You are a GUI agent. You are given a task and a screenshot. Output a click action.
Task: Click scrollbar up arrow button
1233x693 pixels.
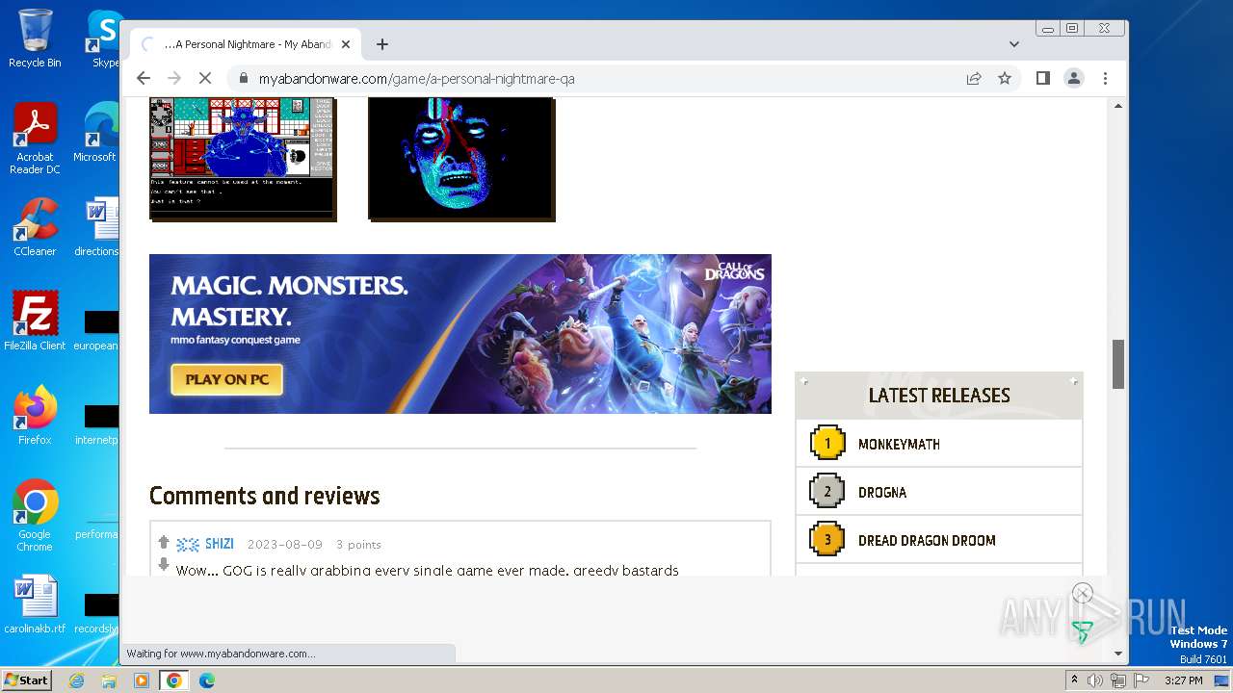(1118, 105)
